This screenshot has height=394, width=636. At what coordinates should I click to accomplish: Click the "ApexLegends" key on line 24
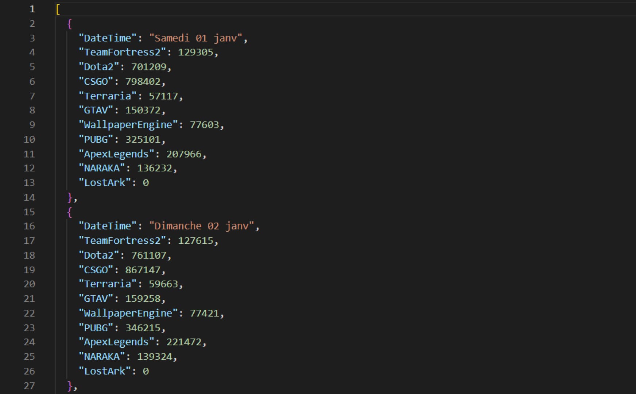click(x=116, y=342)
